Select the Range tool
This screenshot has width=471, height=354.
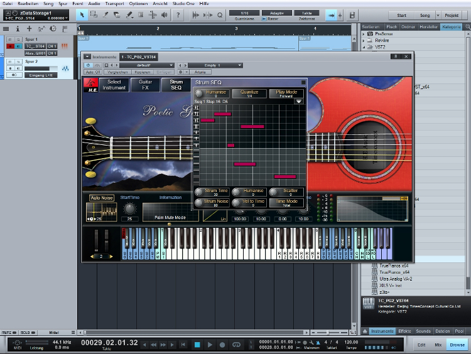point(94,14)
